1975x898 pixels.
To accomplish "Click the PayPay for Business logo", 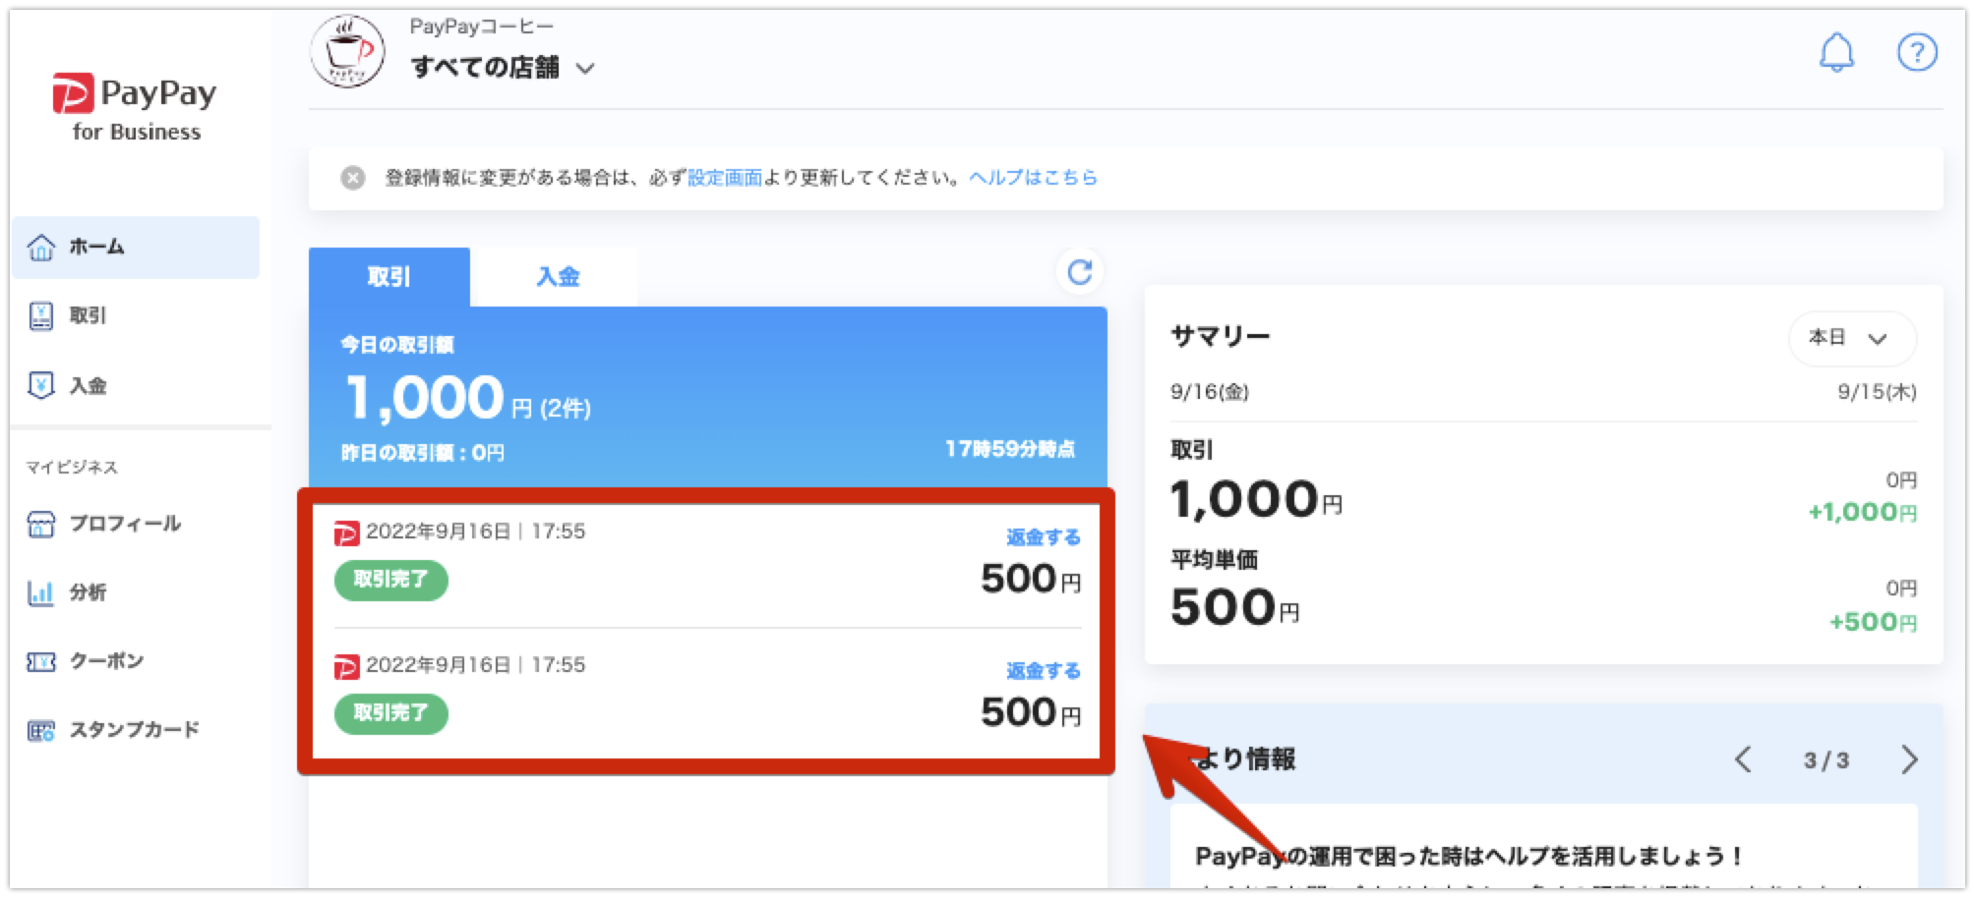I will tap(135, 107).
